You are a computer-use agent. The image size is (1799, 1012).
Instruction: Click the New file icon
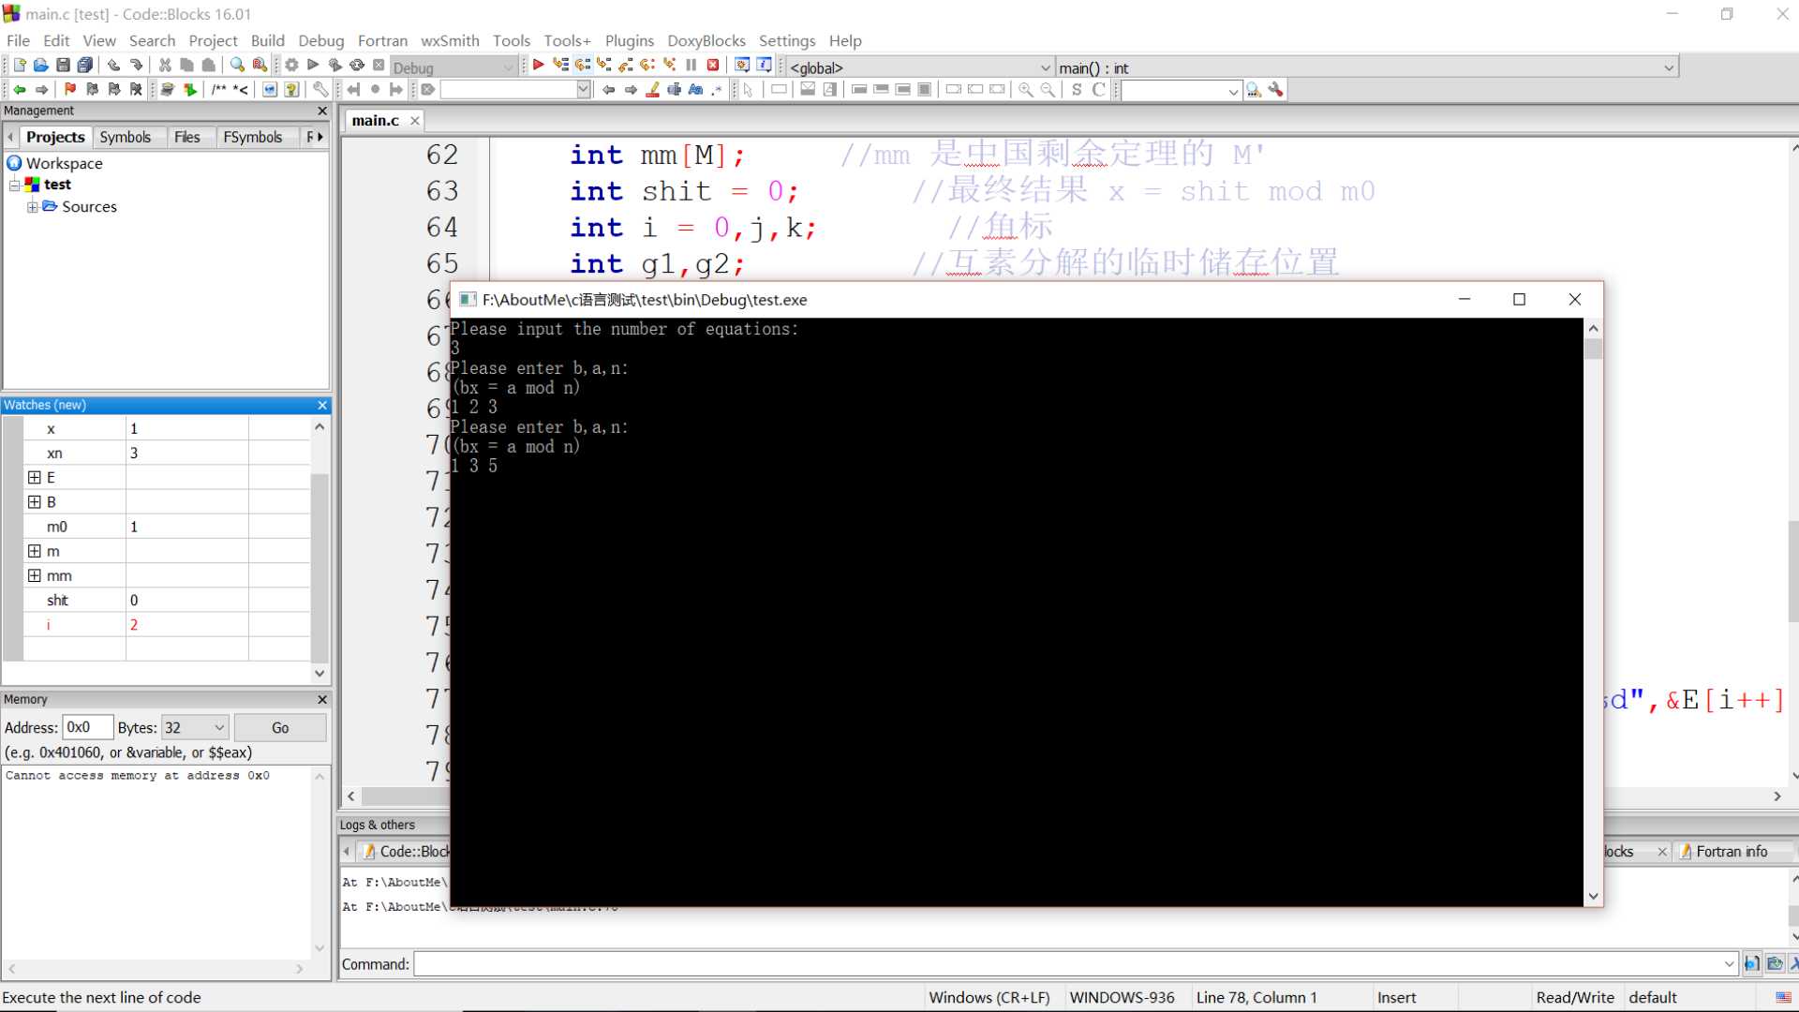[x=20, y=65]
